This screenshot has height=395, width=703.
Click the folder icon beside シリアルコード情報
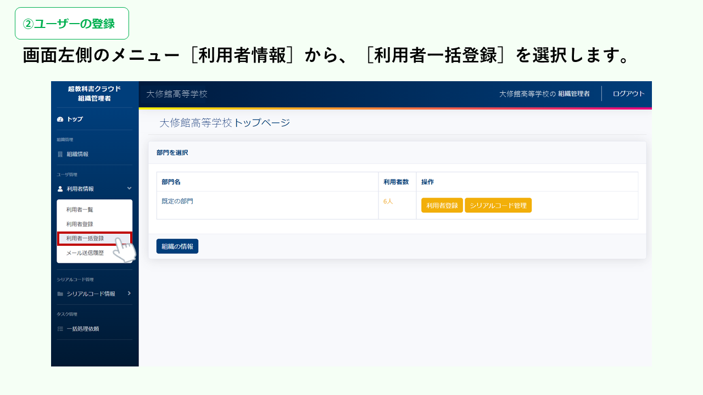pos(60,294)
